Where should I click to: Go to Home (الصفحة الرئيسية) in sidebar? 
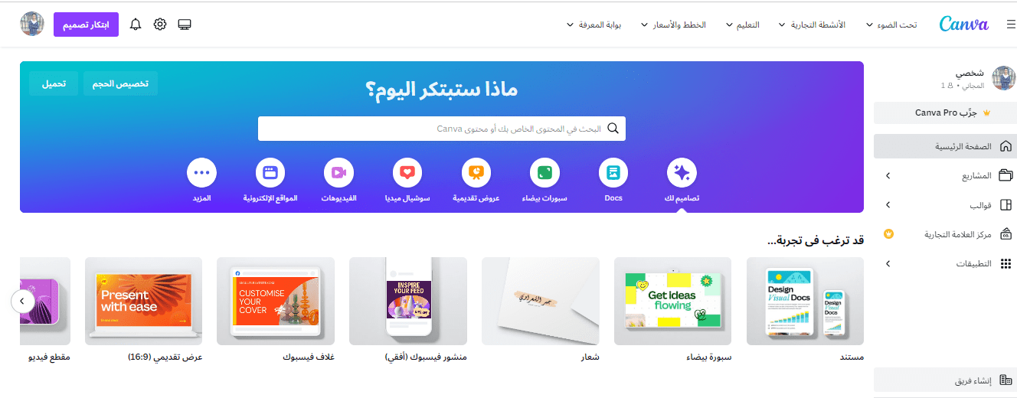click(x=945, y=146)
